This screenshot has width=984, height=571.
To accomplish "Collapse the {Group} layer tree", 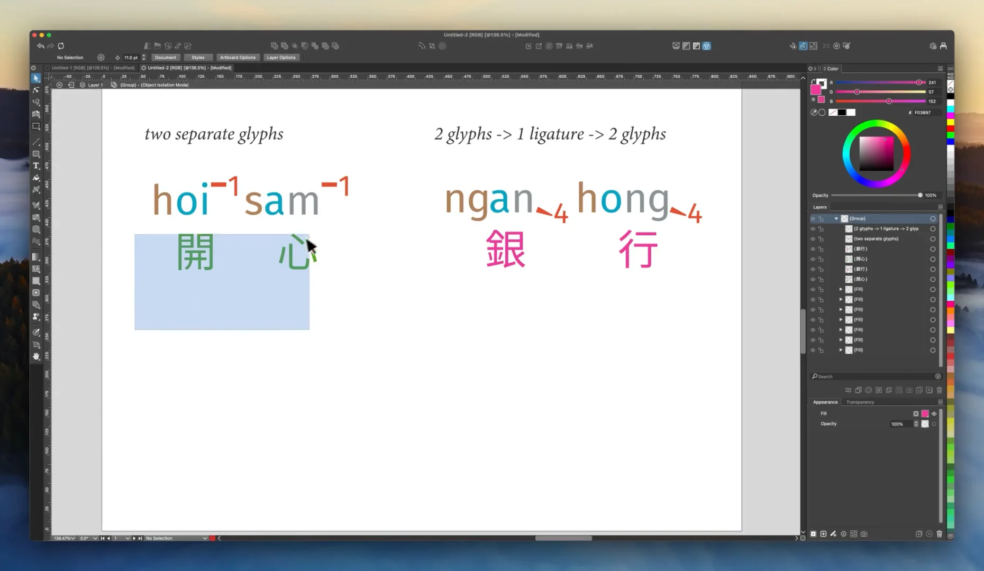I will point(836,218).
